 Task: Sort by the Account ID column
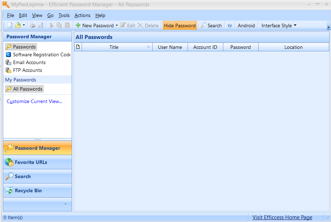(205, 47)
